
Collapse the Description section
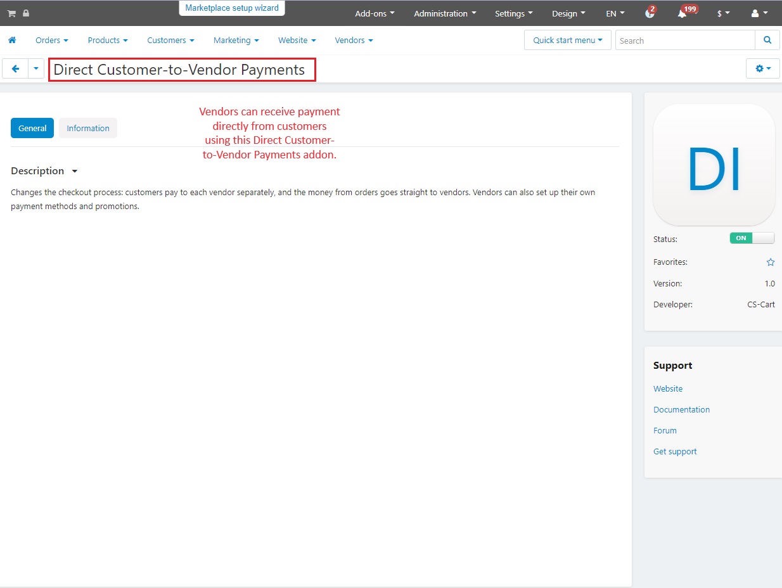(44, 171)
